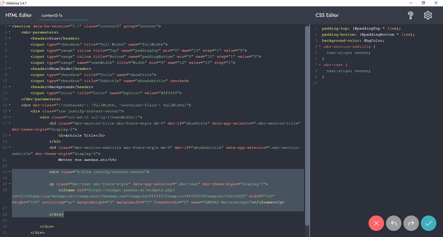This screenshot has width=443, height=237.
Task: Click the undo arrow button
Action: (x=393, y=223)
